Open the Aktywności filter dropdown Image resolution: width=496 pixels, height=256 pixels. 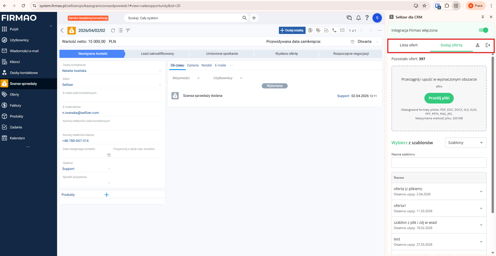[186, 78]
